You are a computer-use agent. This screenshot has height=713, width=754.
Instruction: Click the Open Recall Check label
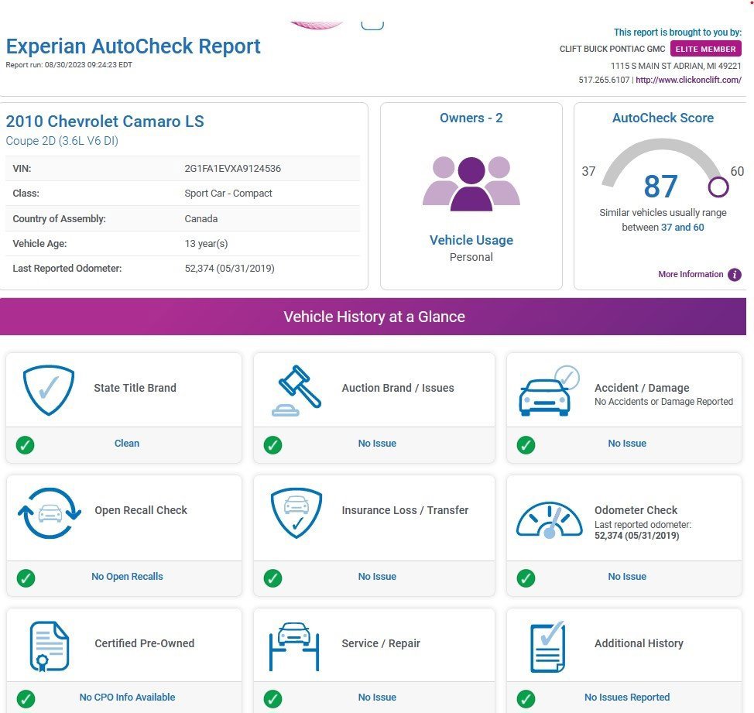tap(141, 510)
